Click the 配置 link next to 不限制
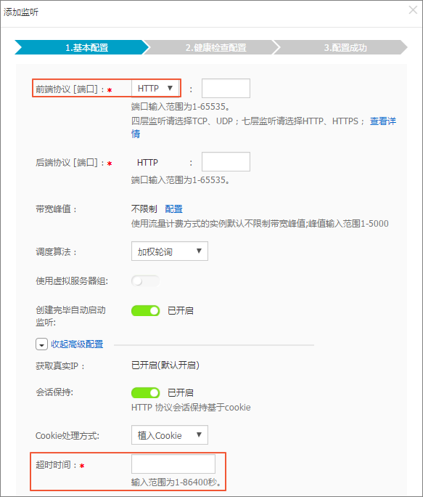The image size is (423, 497). coord(174,209)
